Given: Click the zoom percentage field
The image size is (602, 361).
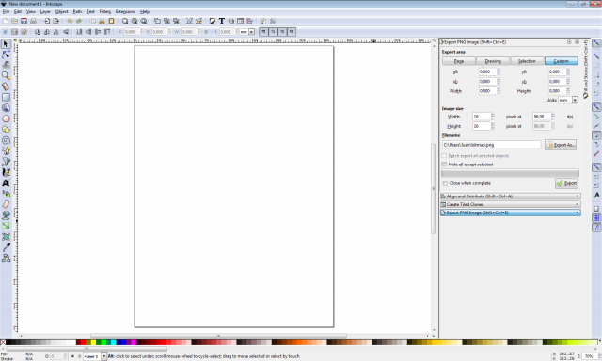Looking at the screenshot, I should pos(589,356).
